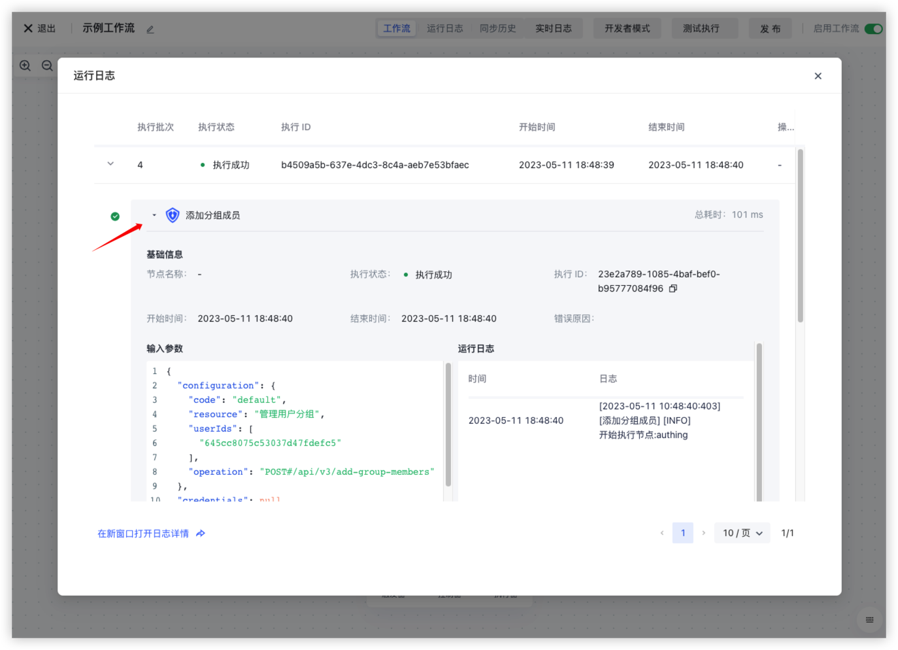Image resolution: width=898 pixels, height=650 pixels.
Task: Open 在新窗口打开日志详情 link
Action: [143, 534]
